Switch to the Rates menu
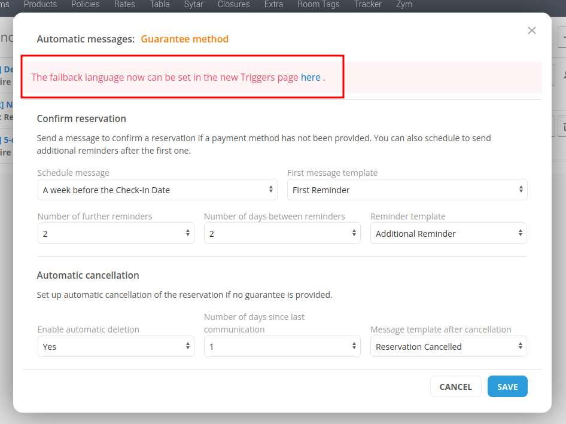Screen dimensions: 566x424 [124, 5]
